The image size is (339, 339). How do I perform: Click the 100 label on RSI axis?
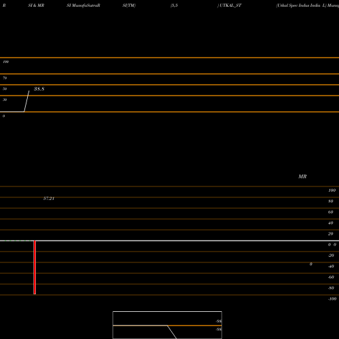[6, 62]
